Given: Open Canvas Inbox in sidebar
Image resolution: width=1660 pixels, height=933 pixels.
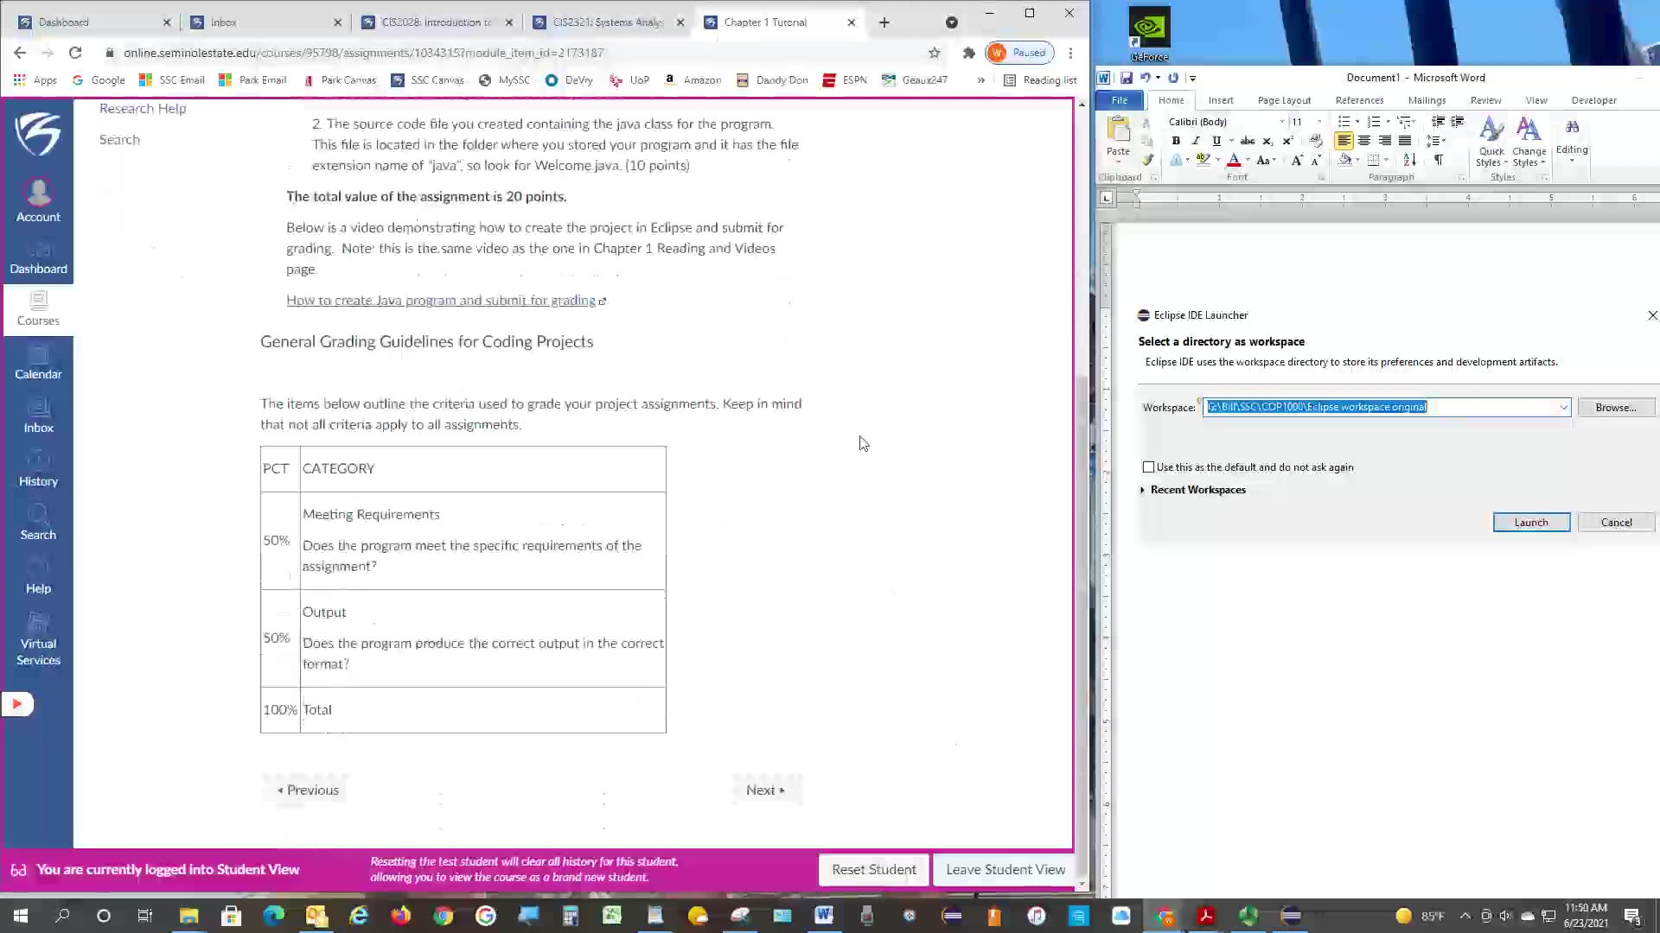Looking at the screenshot, I should (x=38, y=417).
